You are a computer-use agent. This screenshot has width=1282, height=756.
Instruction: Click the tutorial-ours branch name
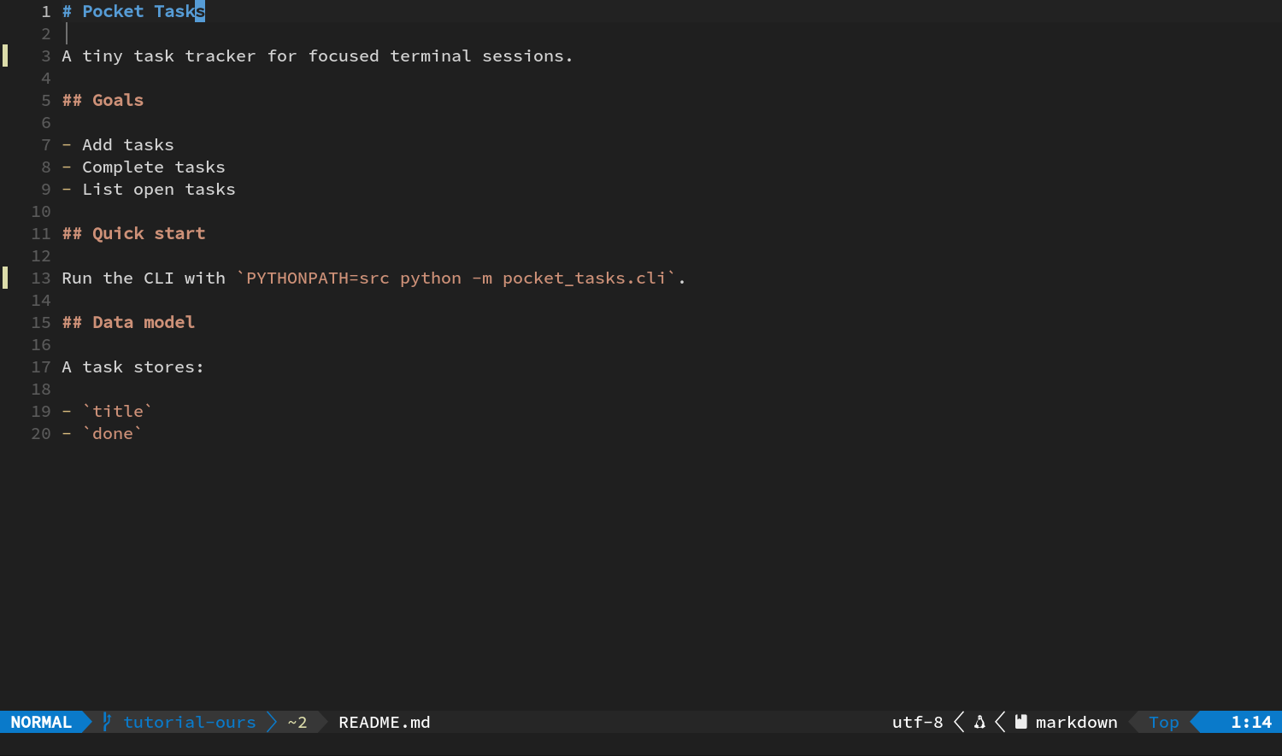[x=190, y=722]
